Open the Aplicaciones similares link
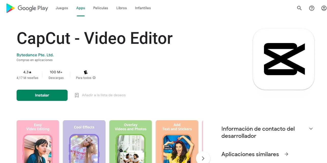Viewport: 327px width, 163px height. (250, 154)
